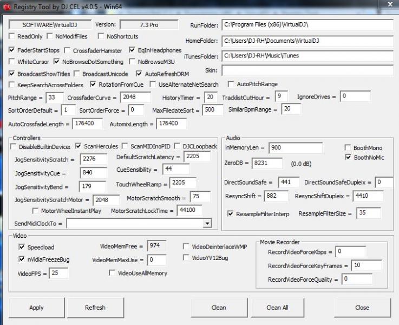Click the CrossfaderCurve value field
The width and height of the screenshot is (399, 325).
pyautogui.click(x=136, y=97)
